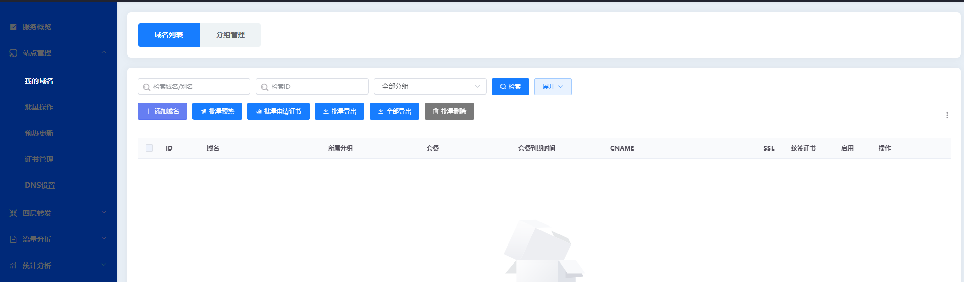Expand the 四层转发 menu chevron
The width and height of the screenshot is (964, 282).
click(104, 213)
